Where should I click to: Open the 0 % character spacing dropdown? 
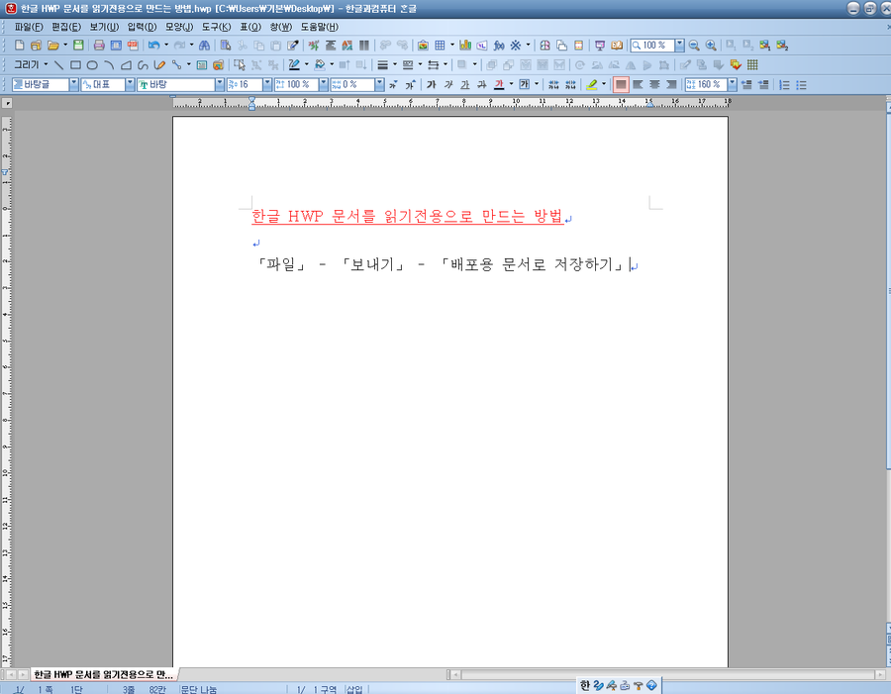pos(379,85)
